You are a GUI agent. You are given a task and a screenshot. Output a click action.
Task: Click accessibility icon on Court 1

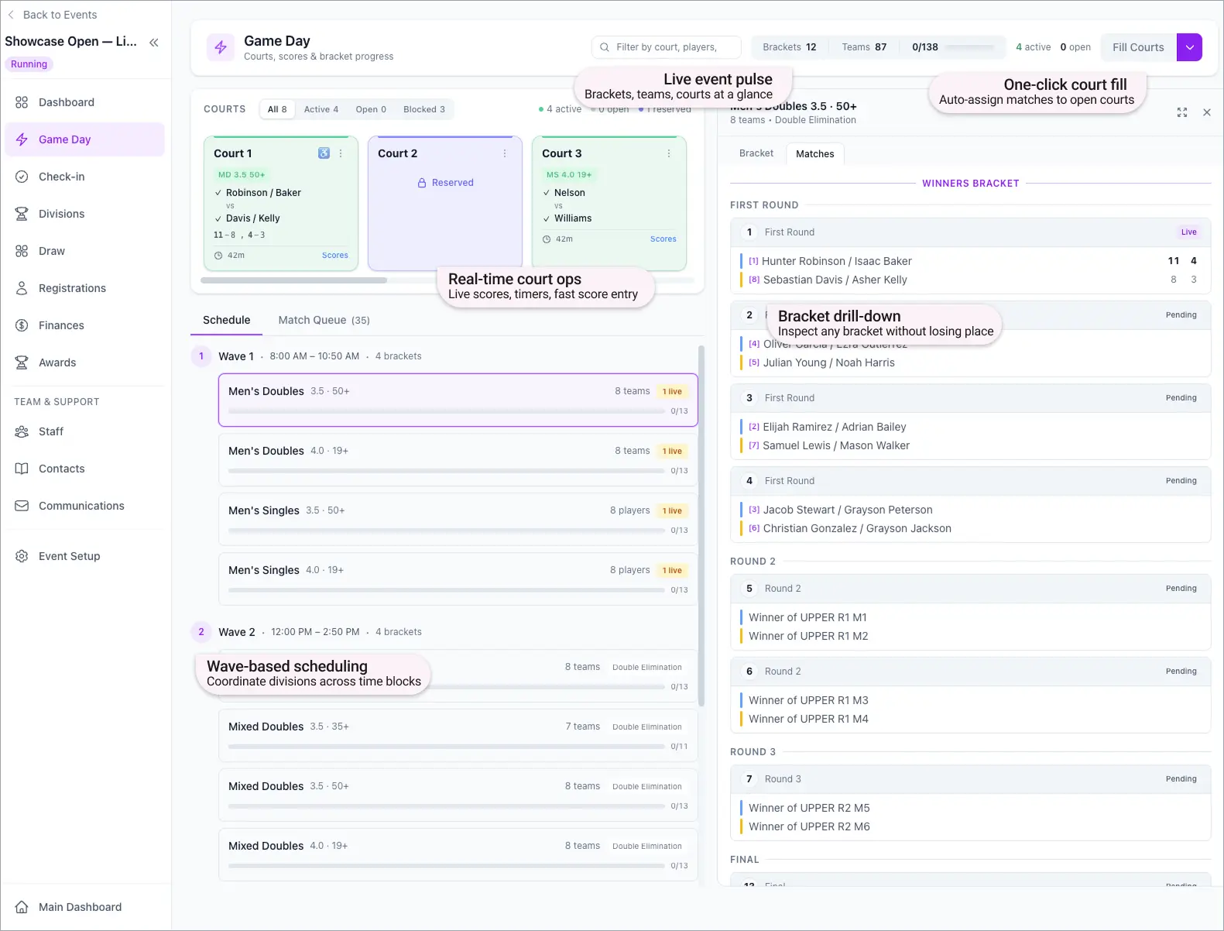coord(324,153)
